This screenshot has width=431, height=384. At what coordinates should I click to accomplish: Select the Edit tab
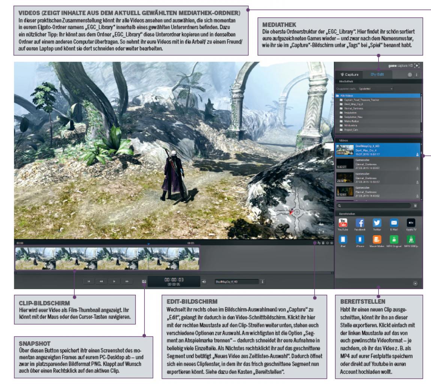377,75
